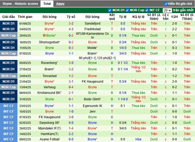Click Brann* home team on 27/04/25 row
Viewport: 195px width, 142px height.
(x=50, y=69)
